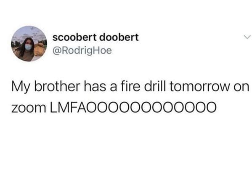Click the blue face mask in avatar
The image size is (252, 180).
pyautogui.click(x=28, y=48)
